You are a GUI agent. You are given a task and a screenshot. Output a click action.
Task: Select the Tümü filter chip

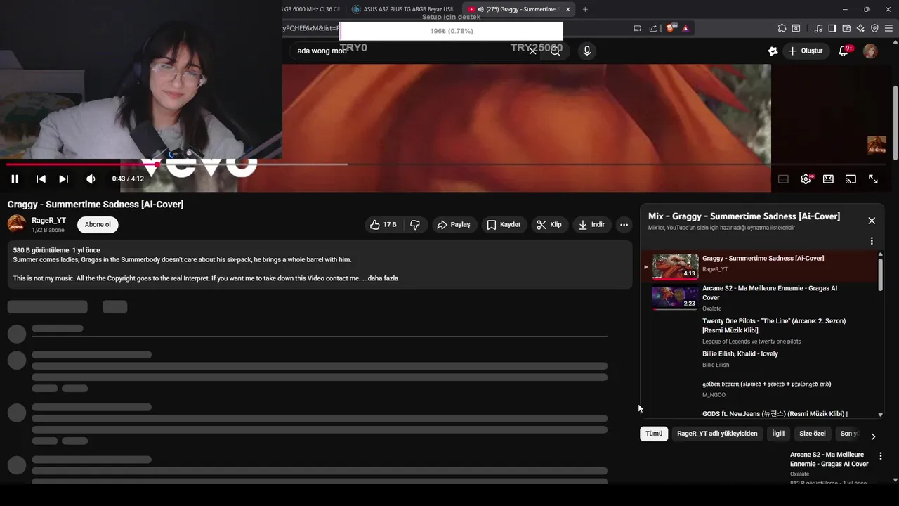(x=654, y=434)
